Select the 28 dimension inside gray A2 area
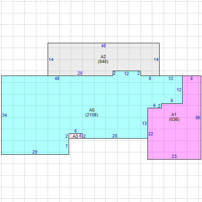Image resolution: width=202 pixels, height=202 pixels. 80,73
